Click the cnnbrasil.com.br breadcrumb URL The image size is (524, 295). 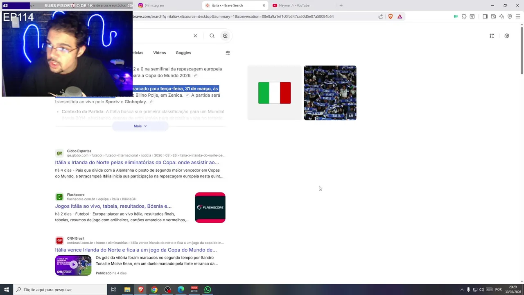coord(145,243)
